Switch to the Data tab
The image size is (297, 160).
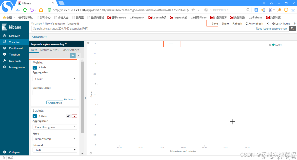(34, 50)
